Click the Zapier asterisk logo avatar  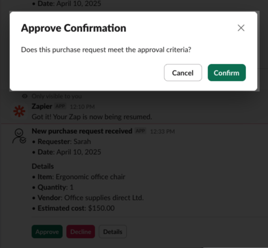(x=19, y=111)
